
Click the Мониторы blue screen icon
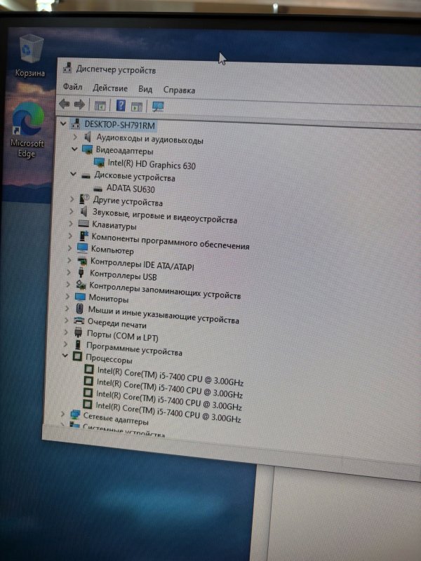point(80,297)
